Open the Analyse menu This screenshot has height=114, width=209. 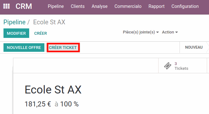point(100,6)
